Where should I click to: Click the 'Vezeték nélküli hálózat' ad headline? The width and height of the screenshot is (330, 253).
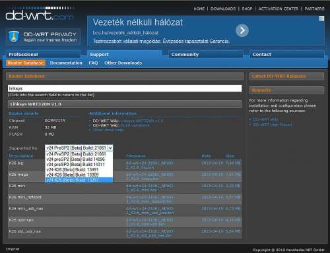coord(138,22)
